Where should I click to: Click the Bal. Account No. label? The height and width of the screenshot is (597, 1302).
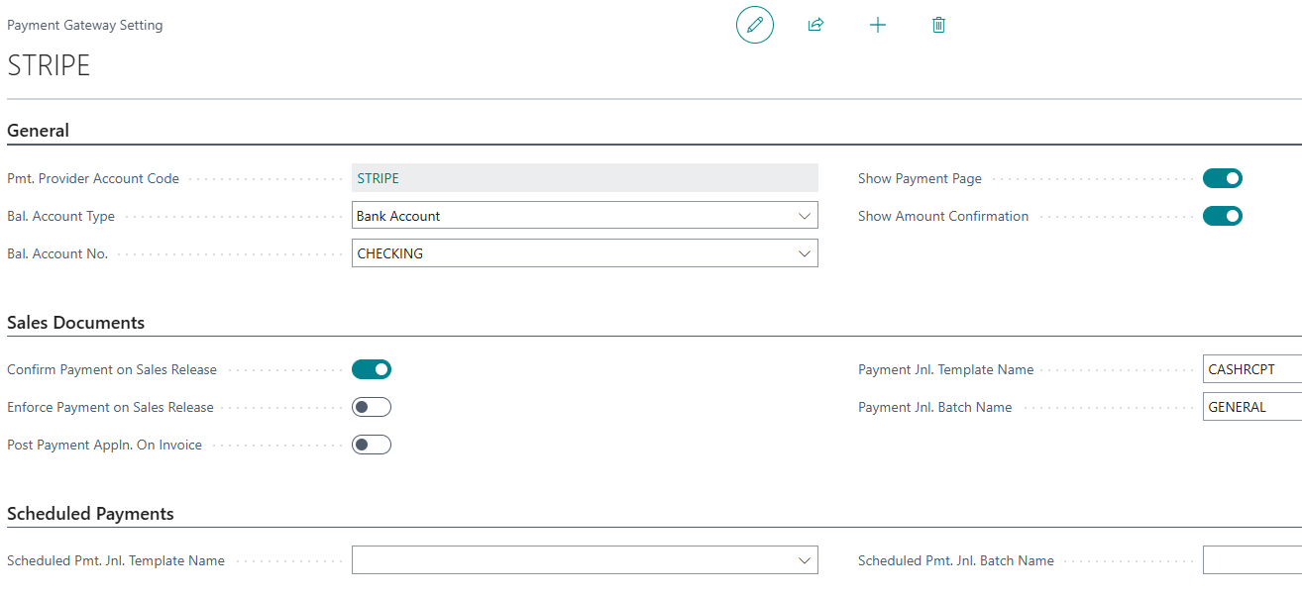tap(57, 253)
